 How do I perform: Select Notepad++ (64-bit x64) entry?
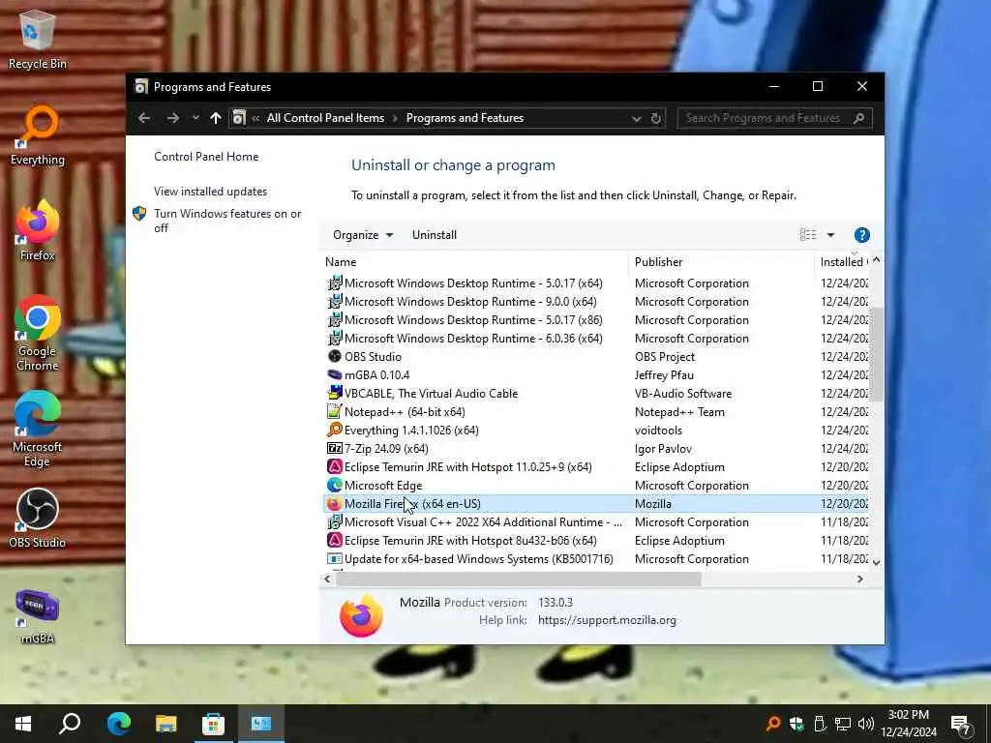click(x=596, y=412)
